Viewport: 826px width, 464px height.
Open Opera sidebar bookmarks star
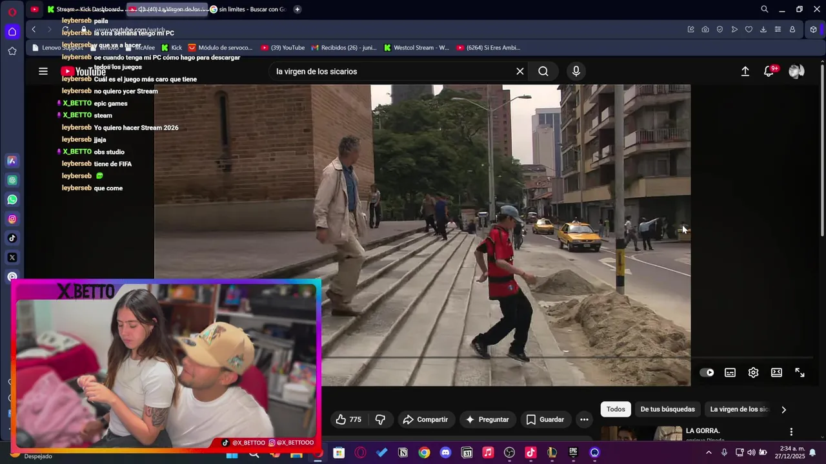click(12, 51)
